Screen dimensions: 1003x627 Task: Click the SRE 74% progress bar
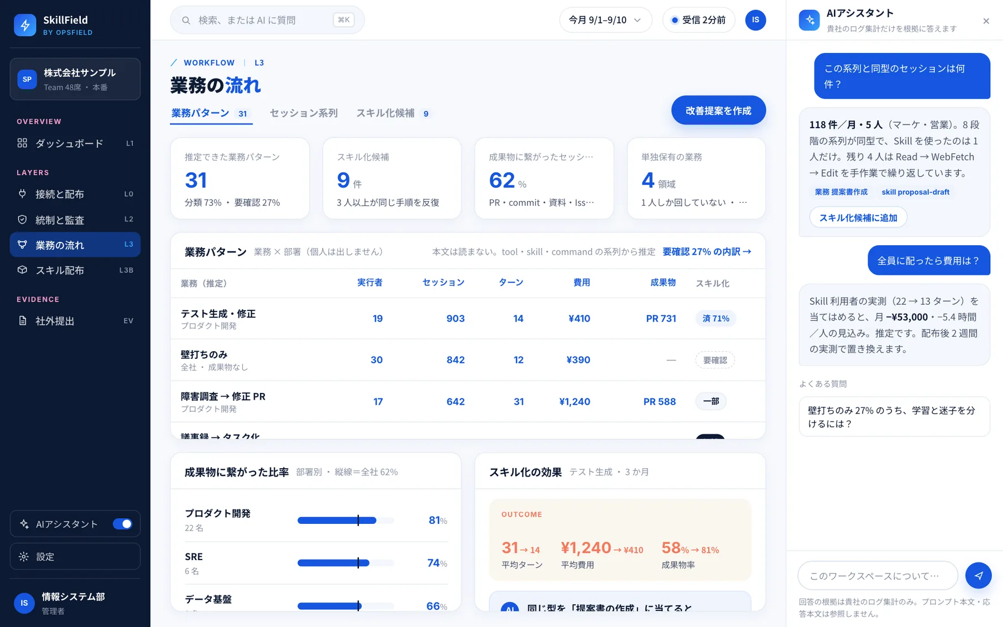pos(345,563)
